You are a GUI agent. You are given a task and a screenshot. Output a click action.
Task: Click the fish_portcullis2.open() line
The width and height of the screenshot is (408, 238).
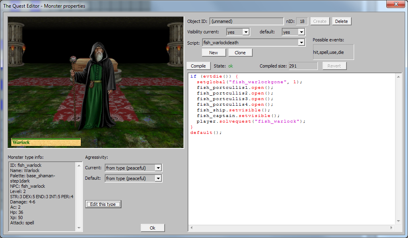(x=235, y=93)
